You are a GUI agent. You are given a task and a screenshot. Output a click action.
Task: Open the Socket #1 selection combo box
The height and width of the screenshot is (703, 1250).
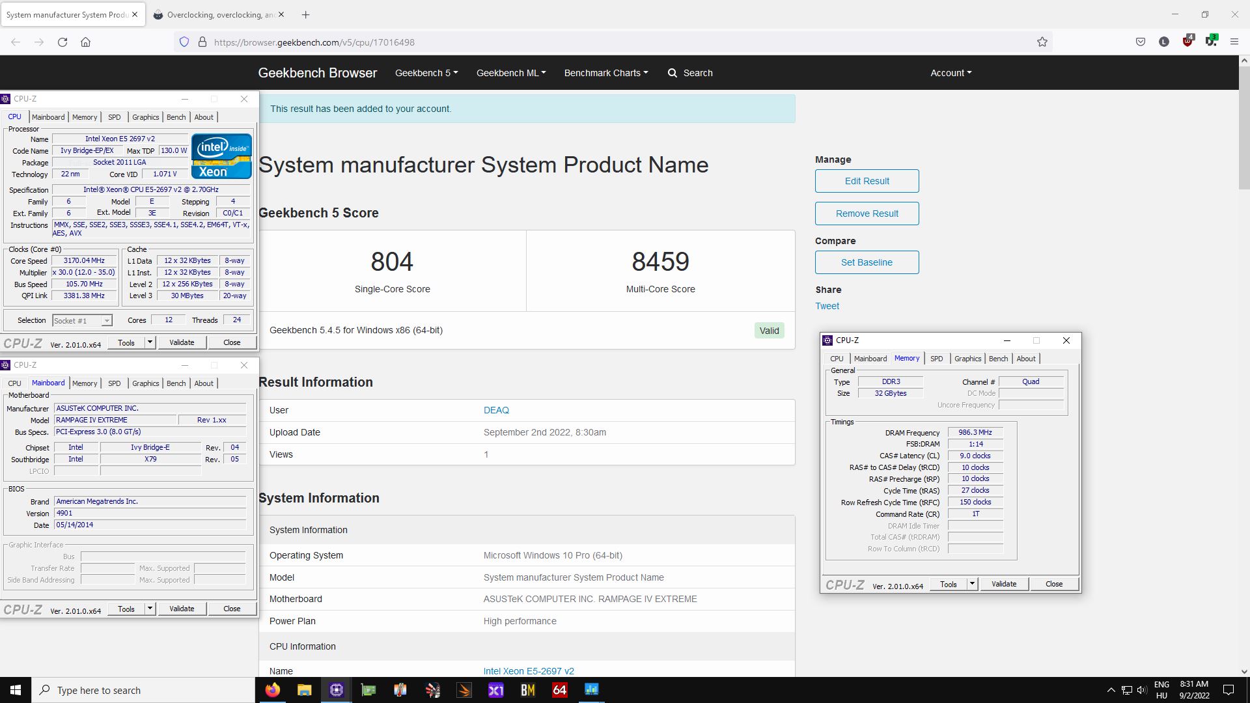click(82, 320)
